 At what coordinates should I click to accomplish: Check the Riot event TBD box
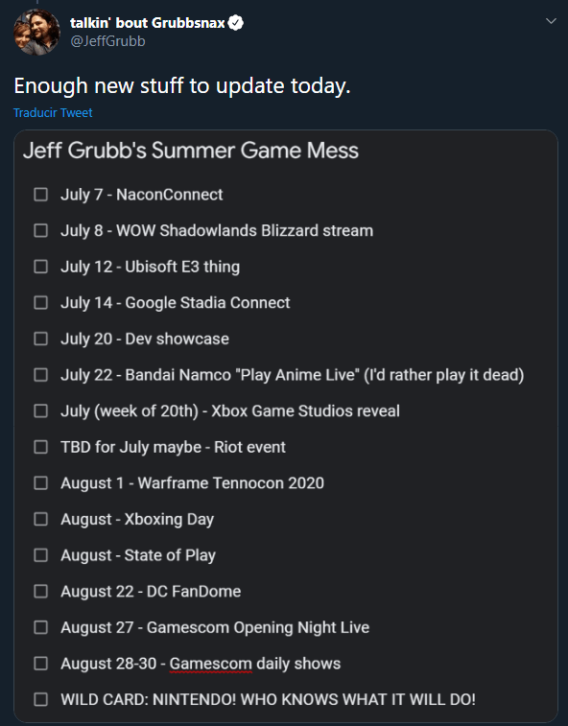(40, 447)
